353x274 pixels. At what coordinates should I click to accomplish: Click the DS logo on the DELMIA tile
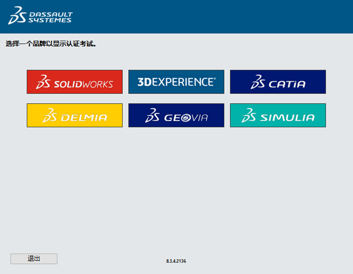(x=51, y=115)
